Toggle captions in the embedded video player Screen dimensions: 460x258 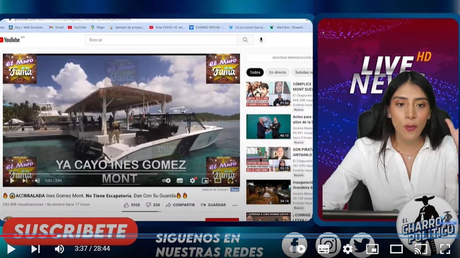click(x=180, y=181)
